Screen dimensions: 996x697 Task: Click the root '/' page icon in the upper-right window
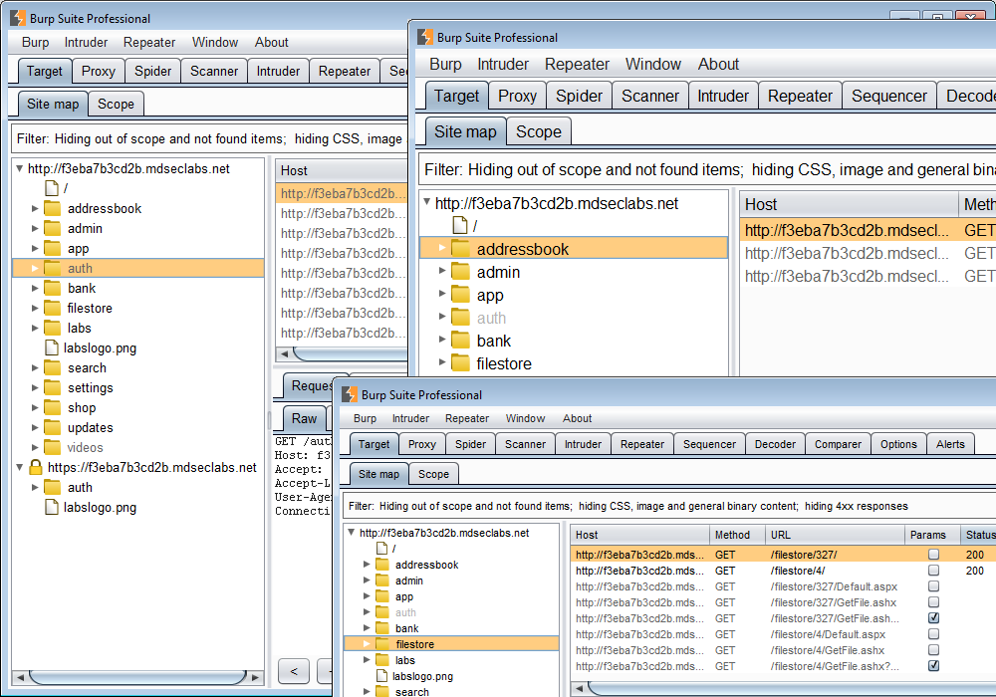point(460,225)
